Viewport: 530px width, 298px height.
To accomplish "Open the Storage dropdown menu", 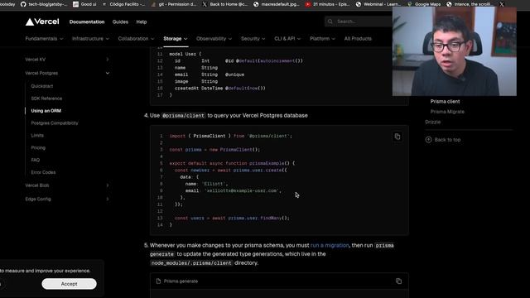I will 175,39.
